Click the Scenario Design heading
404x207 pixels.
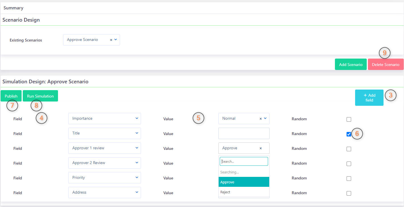(x=21, y=20)
